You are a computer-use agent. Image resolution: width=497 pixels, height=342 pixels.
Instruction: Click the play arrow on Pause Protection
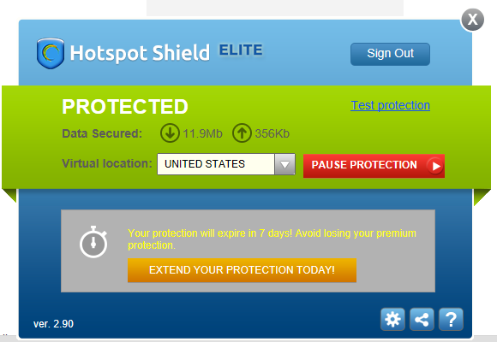click(435, 166)
